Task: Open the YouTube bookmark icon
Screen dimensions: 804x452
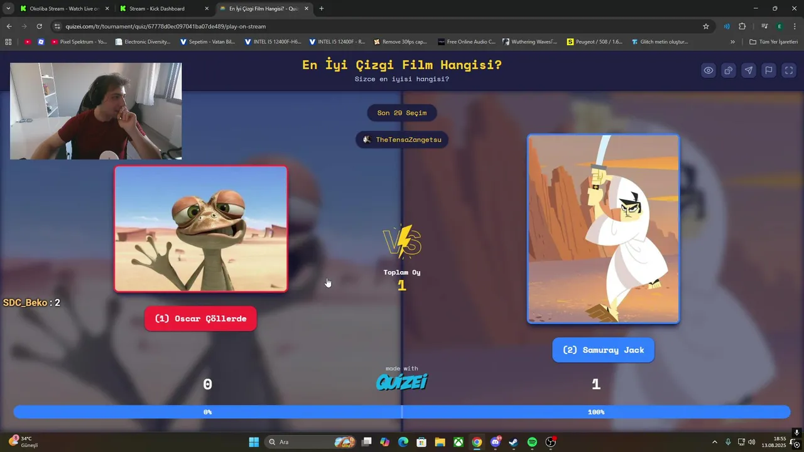Action: pos(28,42)
